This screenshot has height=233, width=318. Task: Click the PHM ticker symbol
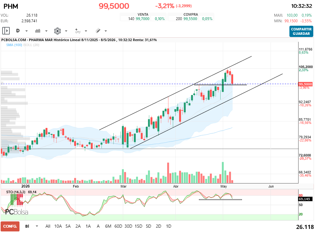pyautogui.click(x=11, y=6)
